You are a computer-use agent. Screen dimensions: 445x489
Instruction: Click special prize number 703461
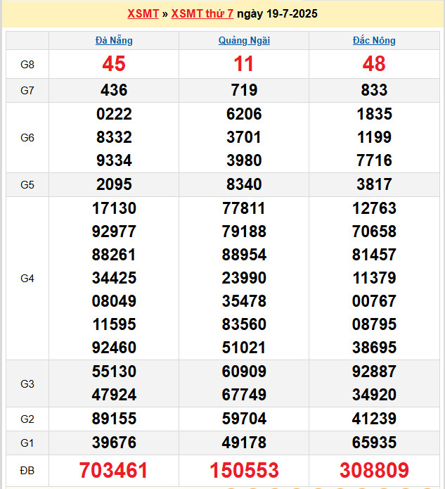(x=113, y=470)
